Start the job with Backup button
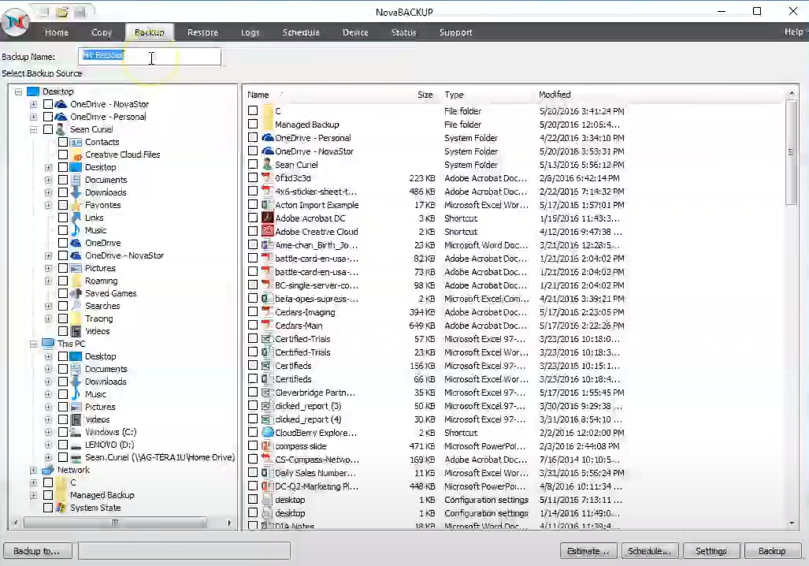 coord(772,551)
